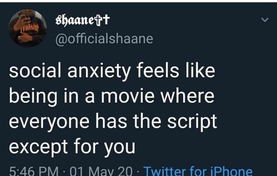Screen dimensions: 277x176
Task: Open the tweet options chevron menu
Action: point(265,20)
